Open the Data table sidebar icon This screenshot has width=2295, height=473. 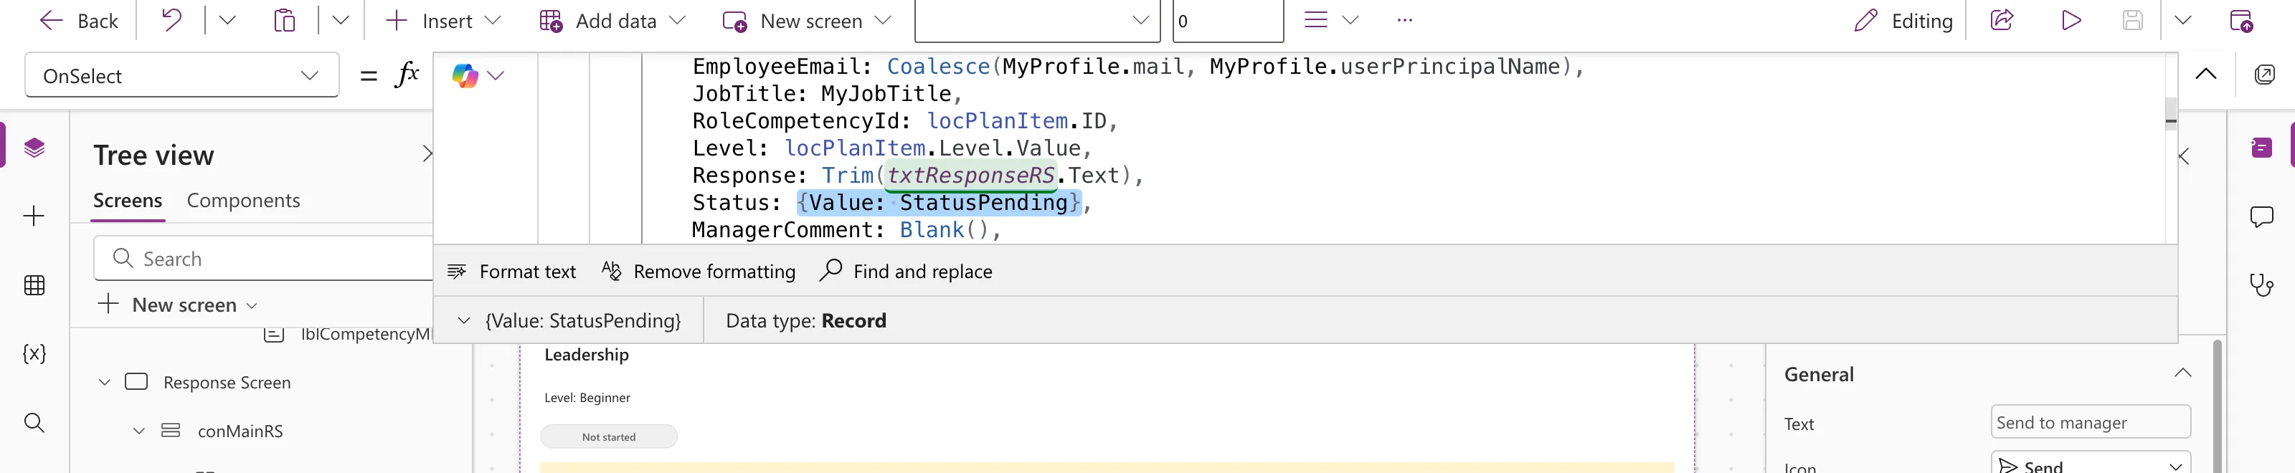pos(34,285)
